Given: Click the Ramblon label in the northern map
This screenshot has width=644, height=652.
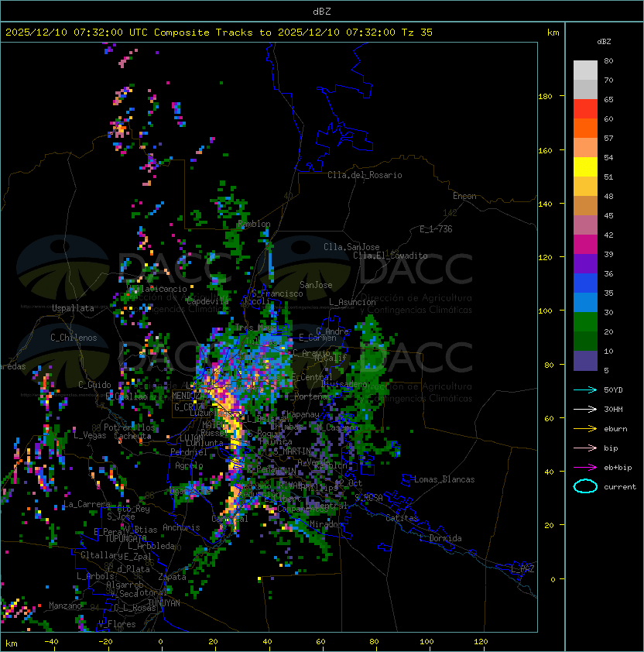Looking at the screenshot, I should (x=254, y=224).
